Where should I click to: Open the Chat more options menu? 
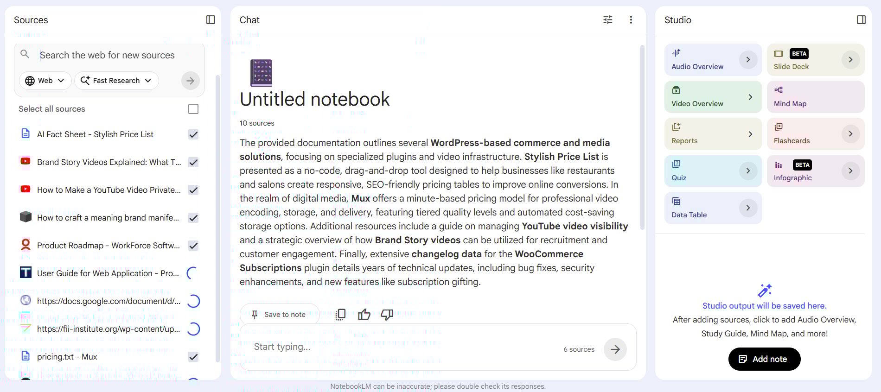[631, 19]
